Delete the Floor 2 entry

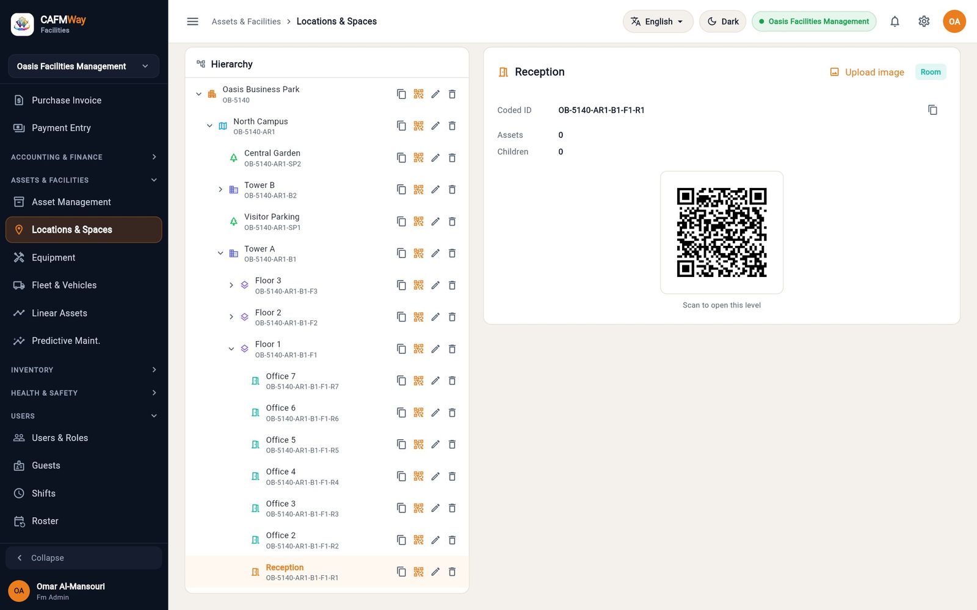(452, 317)
